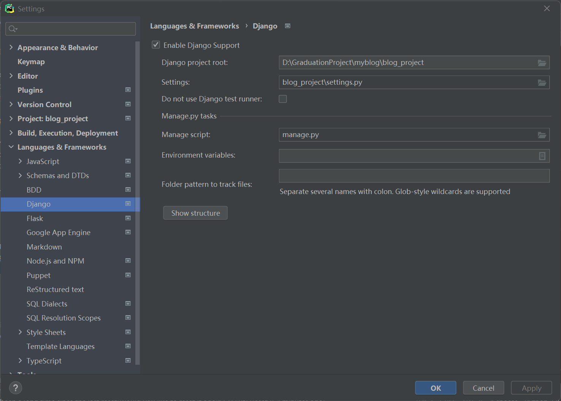Click the project-level icon on Puppet row
The image size is (561, 401).
pyautogui.click(x=128, y=275)
